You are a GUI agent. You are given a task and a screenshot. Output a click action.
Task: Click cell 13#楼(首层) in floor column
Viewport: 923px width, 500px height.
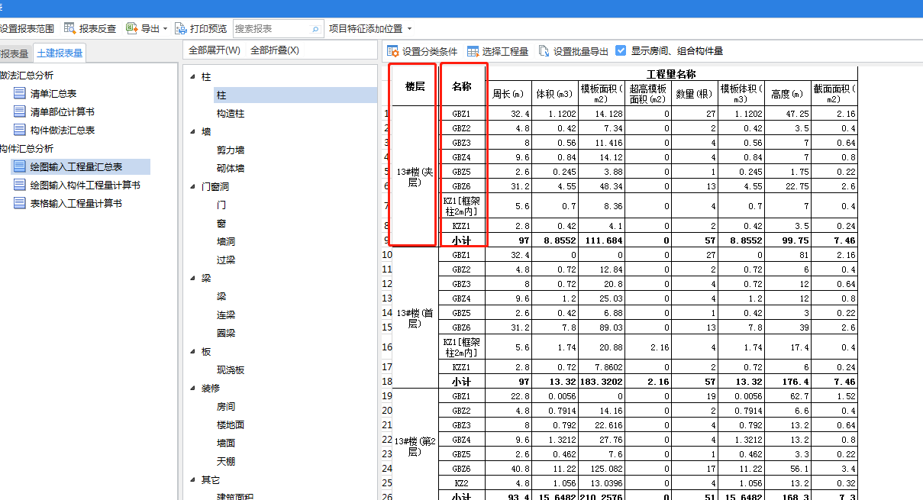tap(415, 318)
